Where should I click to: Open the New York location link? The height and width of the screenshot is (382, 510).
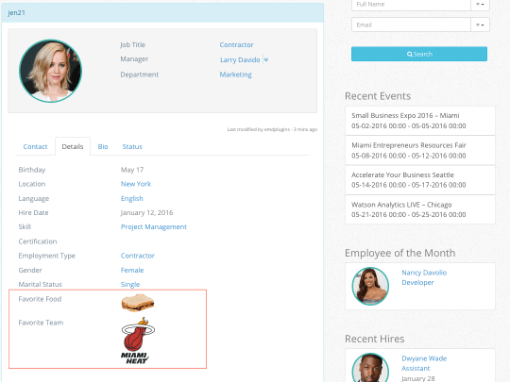click(x=136, y=184)
